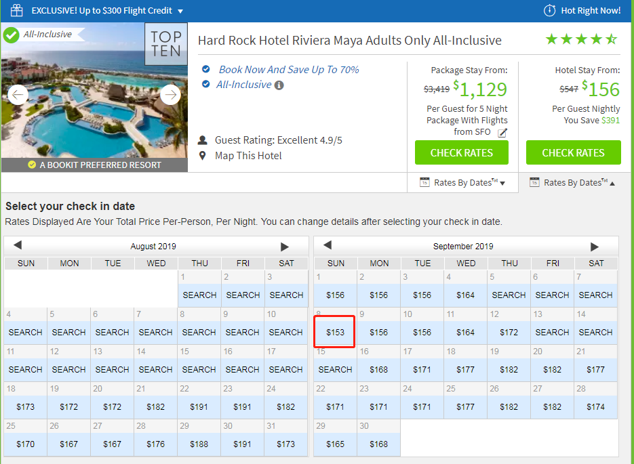Select September 16 rate $168
Image resolution: width=634 pixels, height=464 pixels.
(378, 369)
